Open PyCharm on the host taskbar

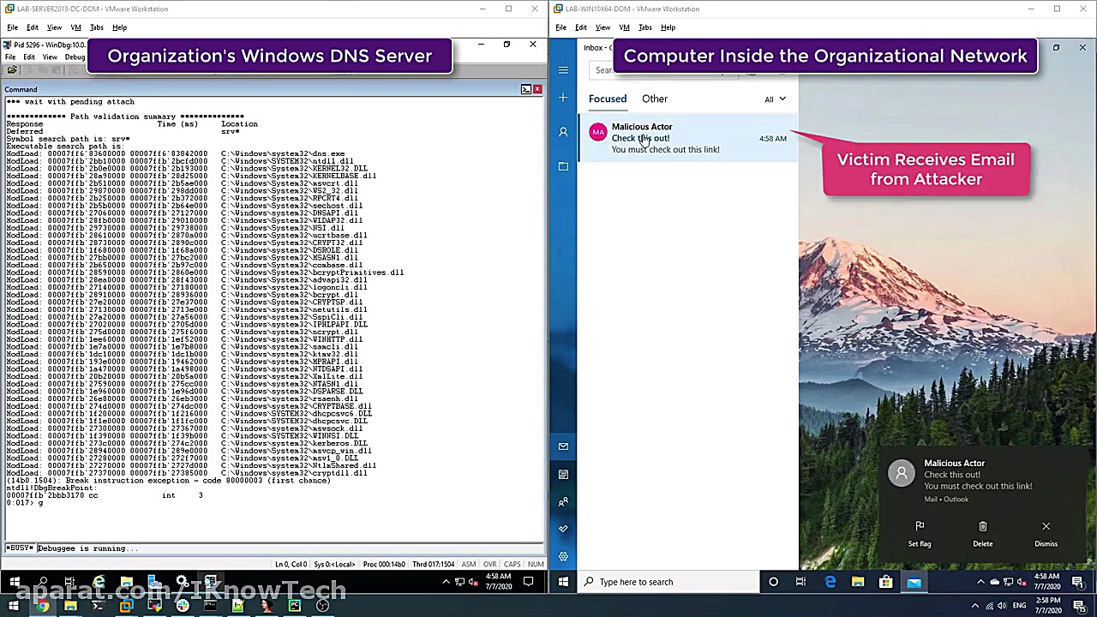295,607
